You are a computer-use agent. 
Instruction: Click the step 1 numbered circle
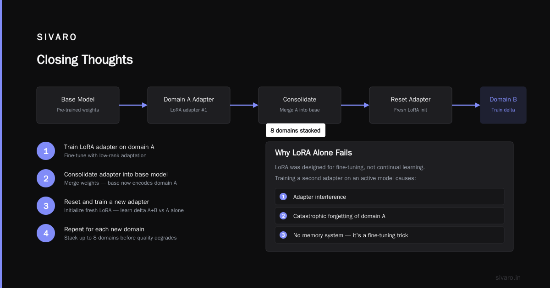[46, 151]
